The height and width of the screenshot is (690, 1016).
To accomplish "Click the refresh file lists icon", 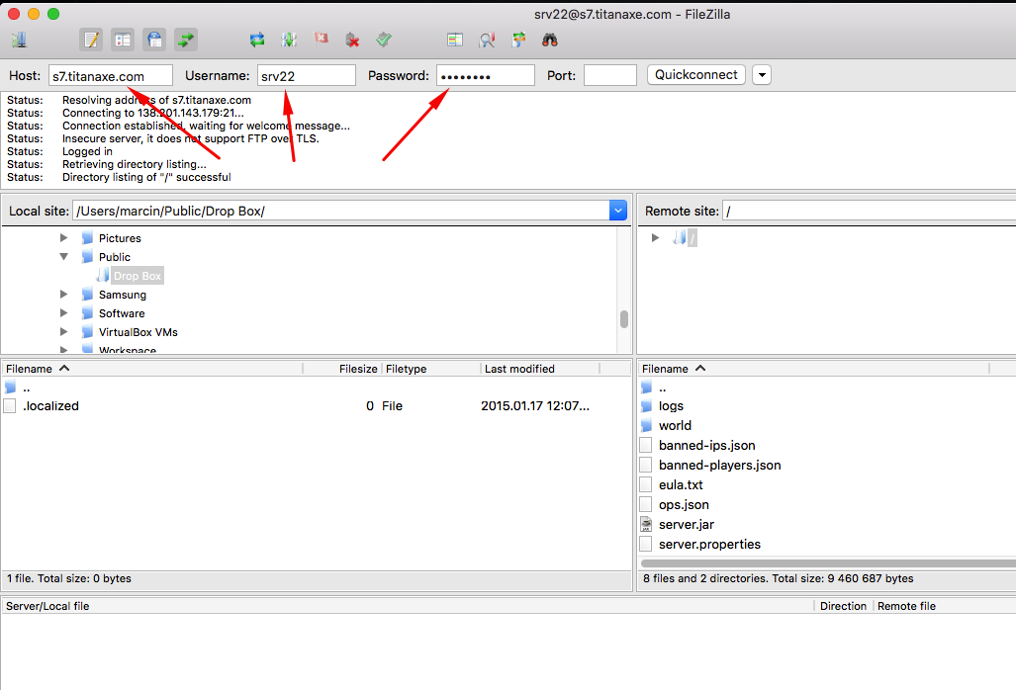I will pyautogui.click(x=257, y=41).
